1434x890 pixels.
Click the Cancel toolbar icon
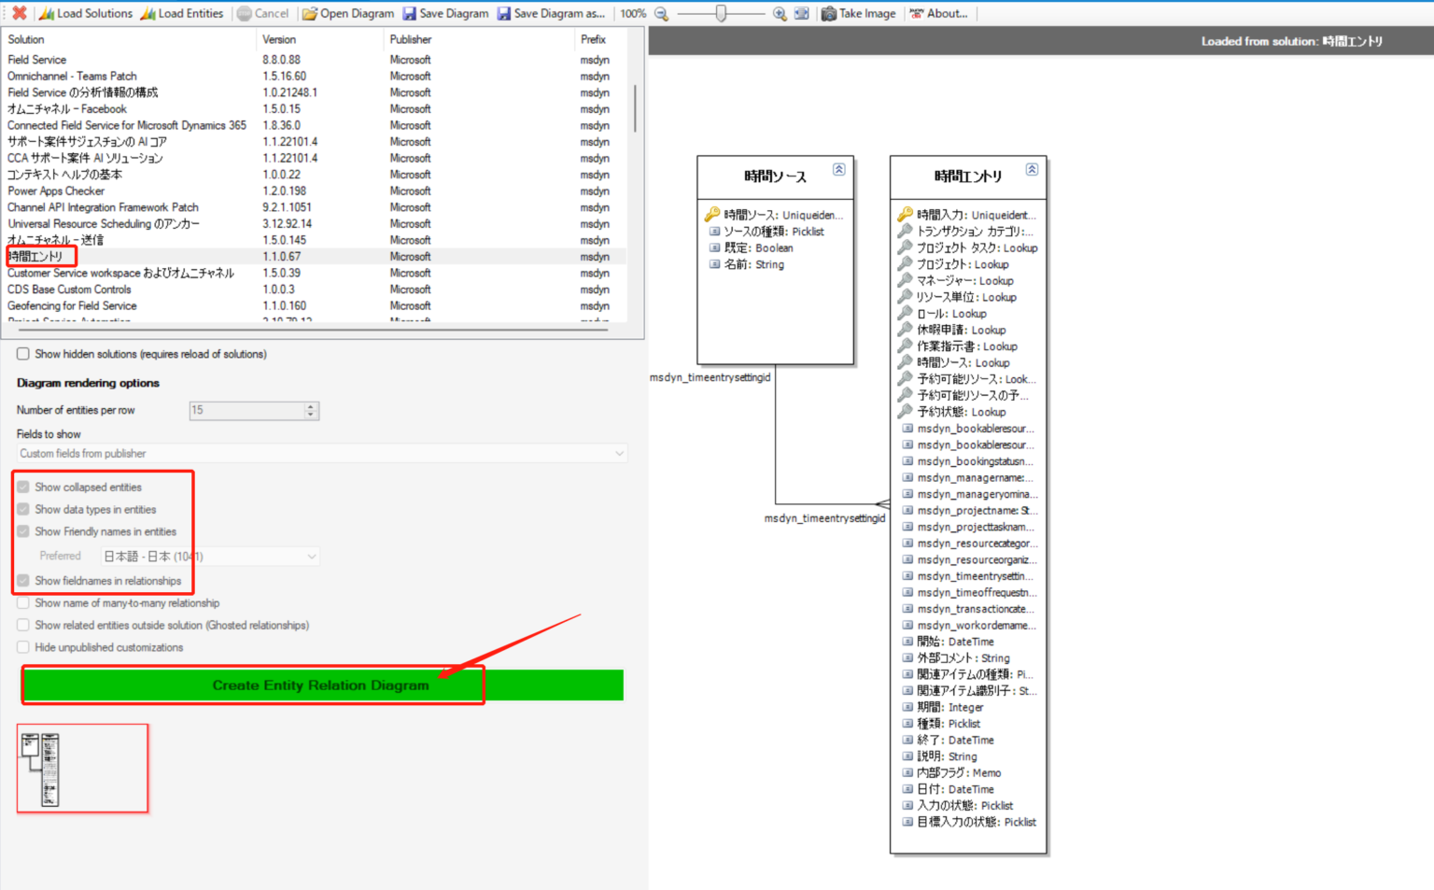(245, 13)
